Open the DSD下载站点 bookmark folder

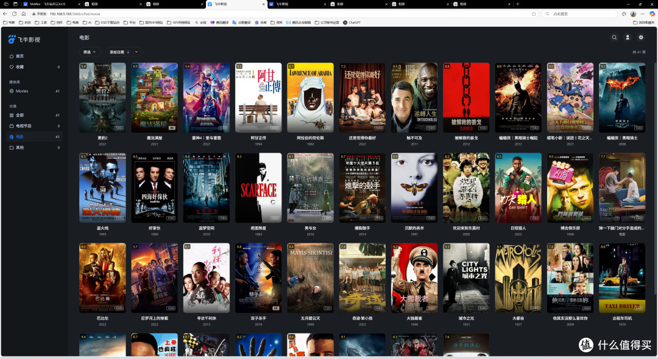click(x=107, y=23)
